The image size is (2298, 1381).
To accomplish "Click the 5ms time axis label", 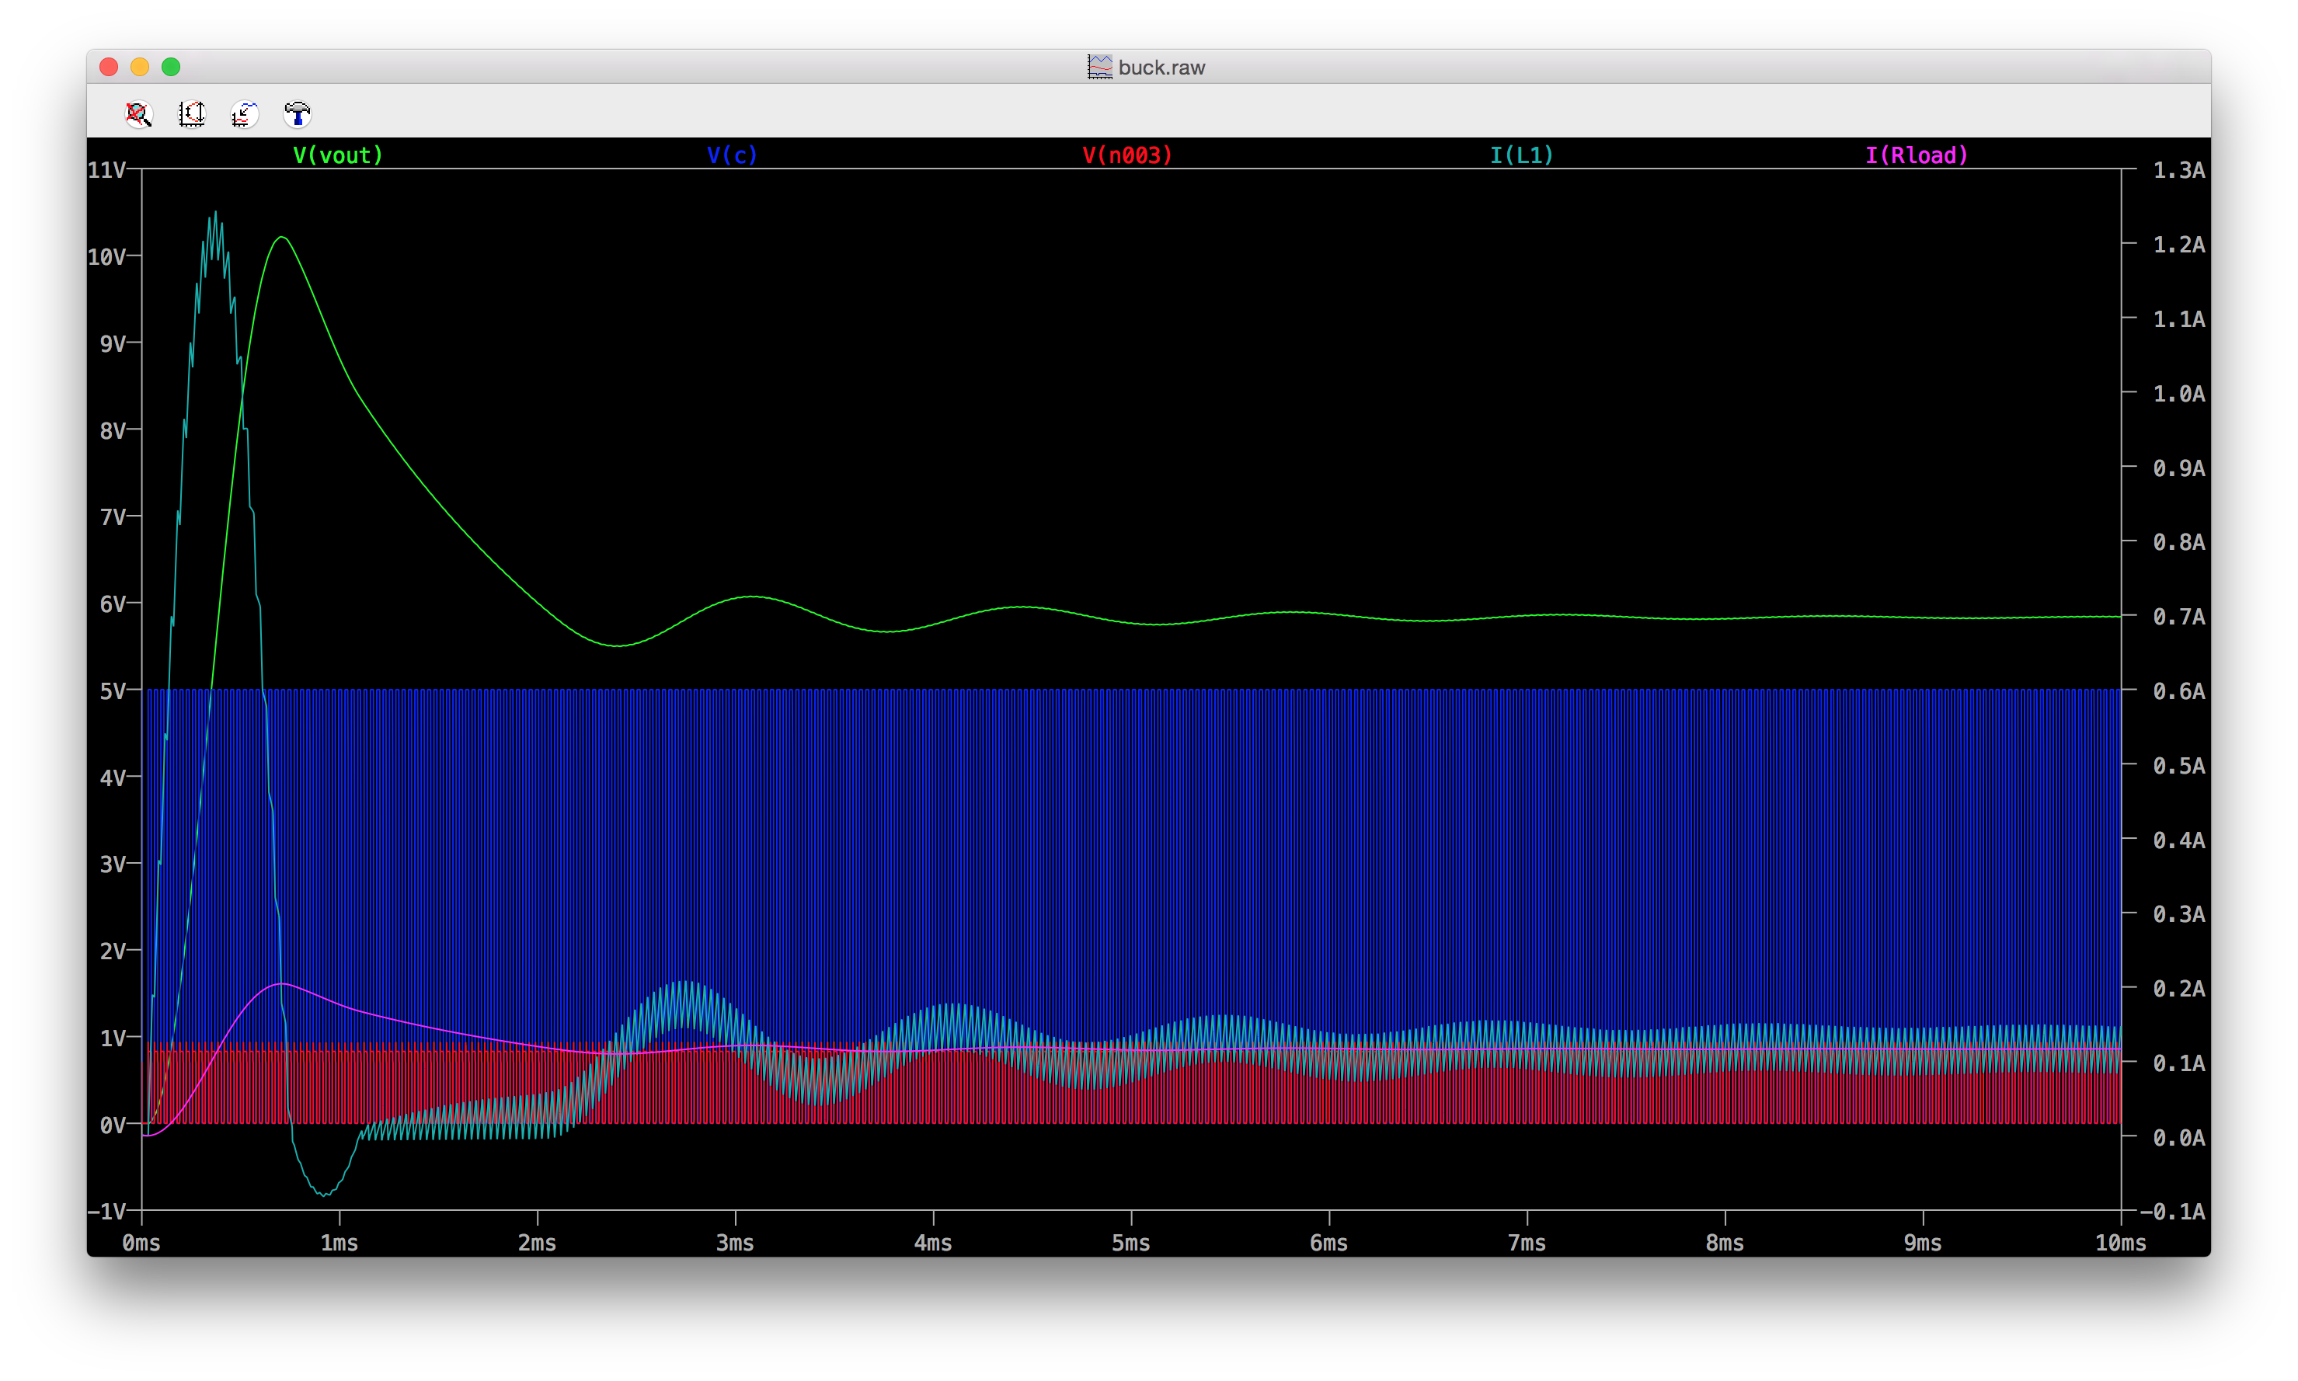I will coord(1131,1244).
